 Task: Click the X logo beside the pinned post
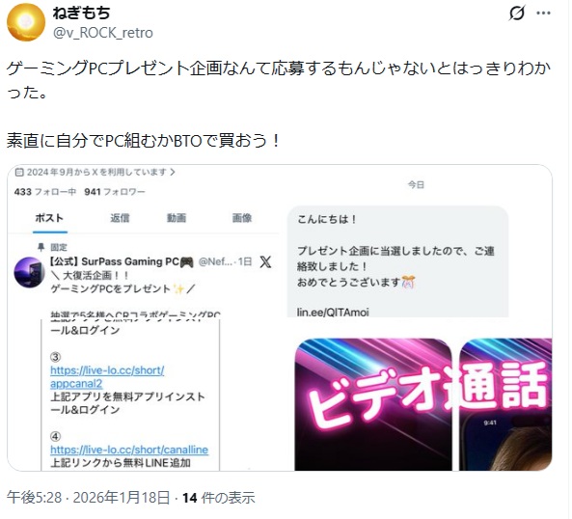265,261
